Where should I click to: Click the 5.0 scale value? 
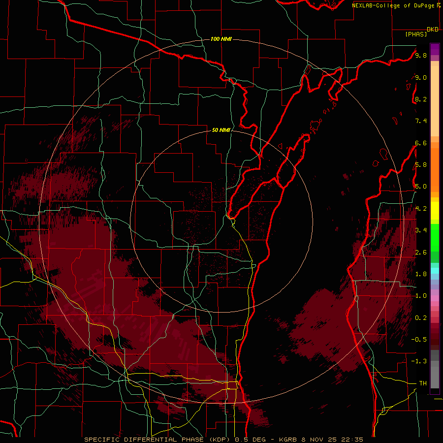point(421,187)
